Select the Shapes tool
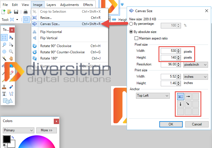This screenshot has height=148, width=212. tap(8, 101)
